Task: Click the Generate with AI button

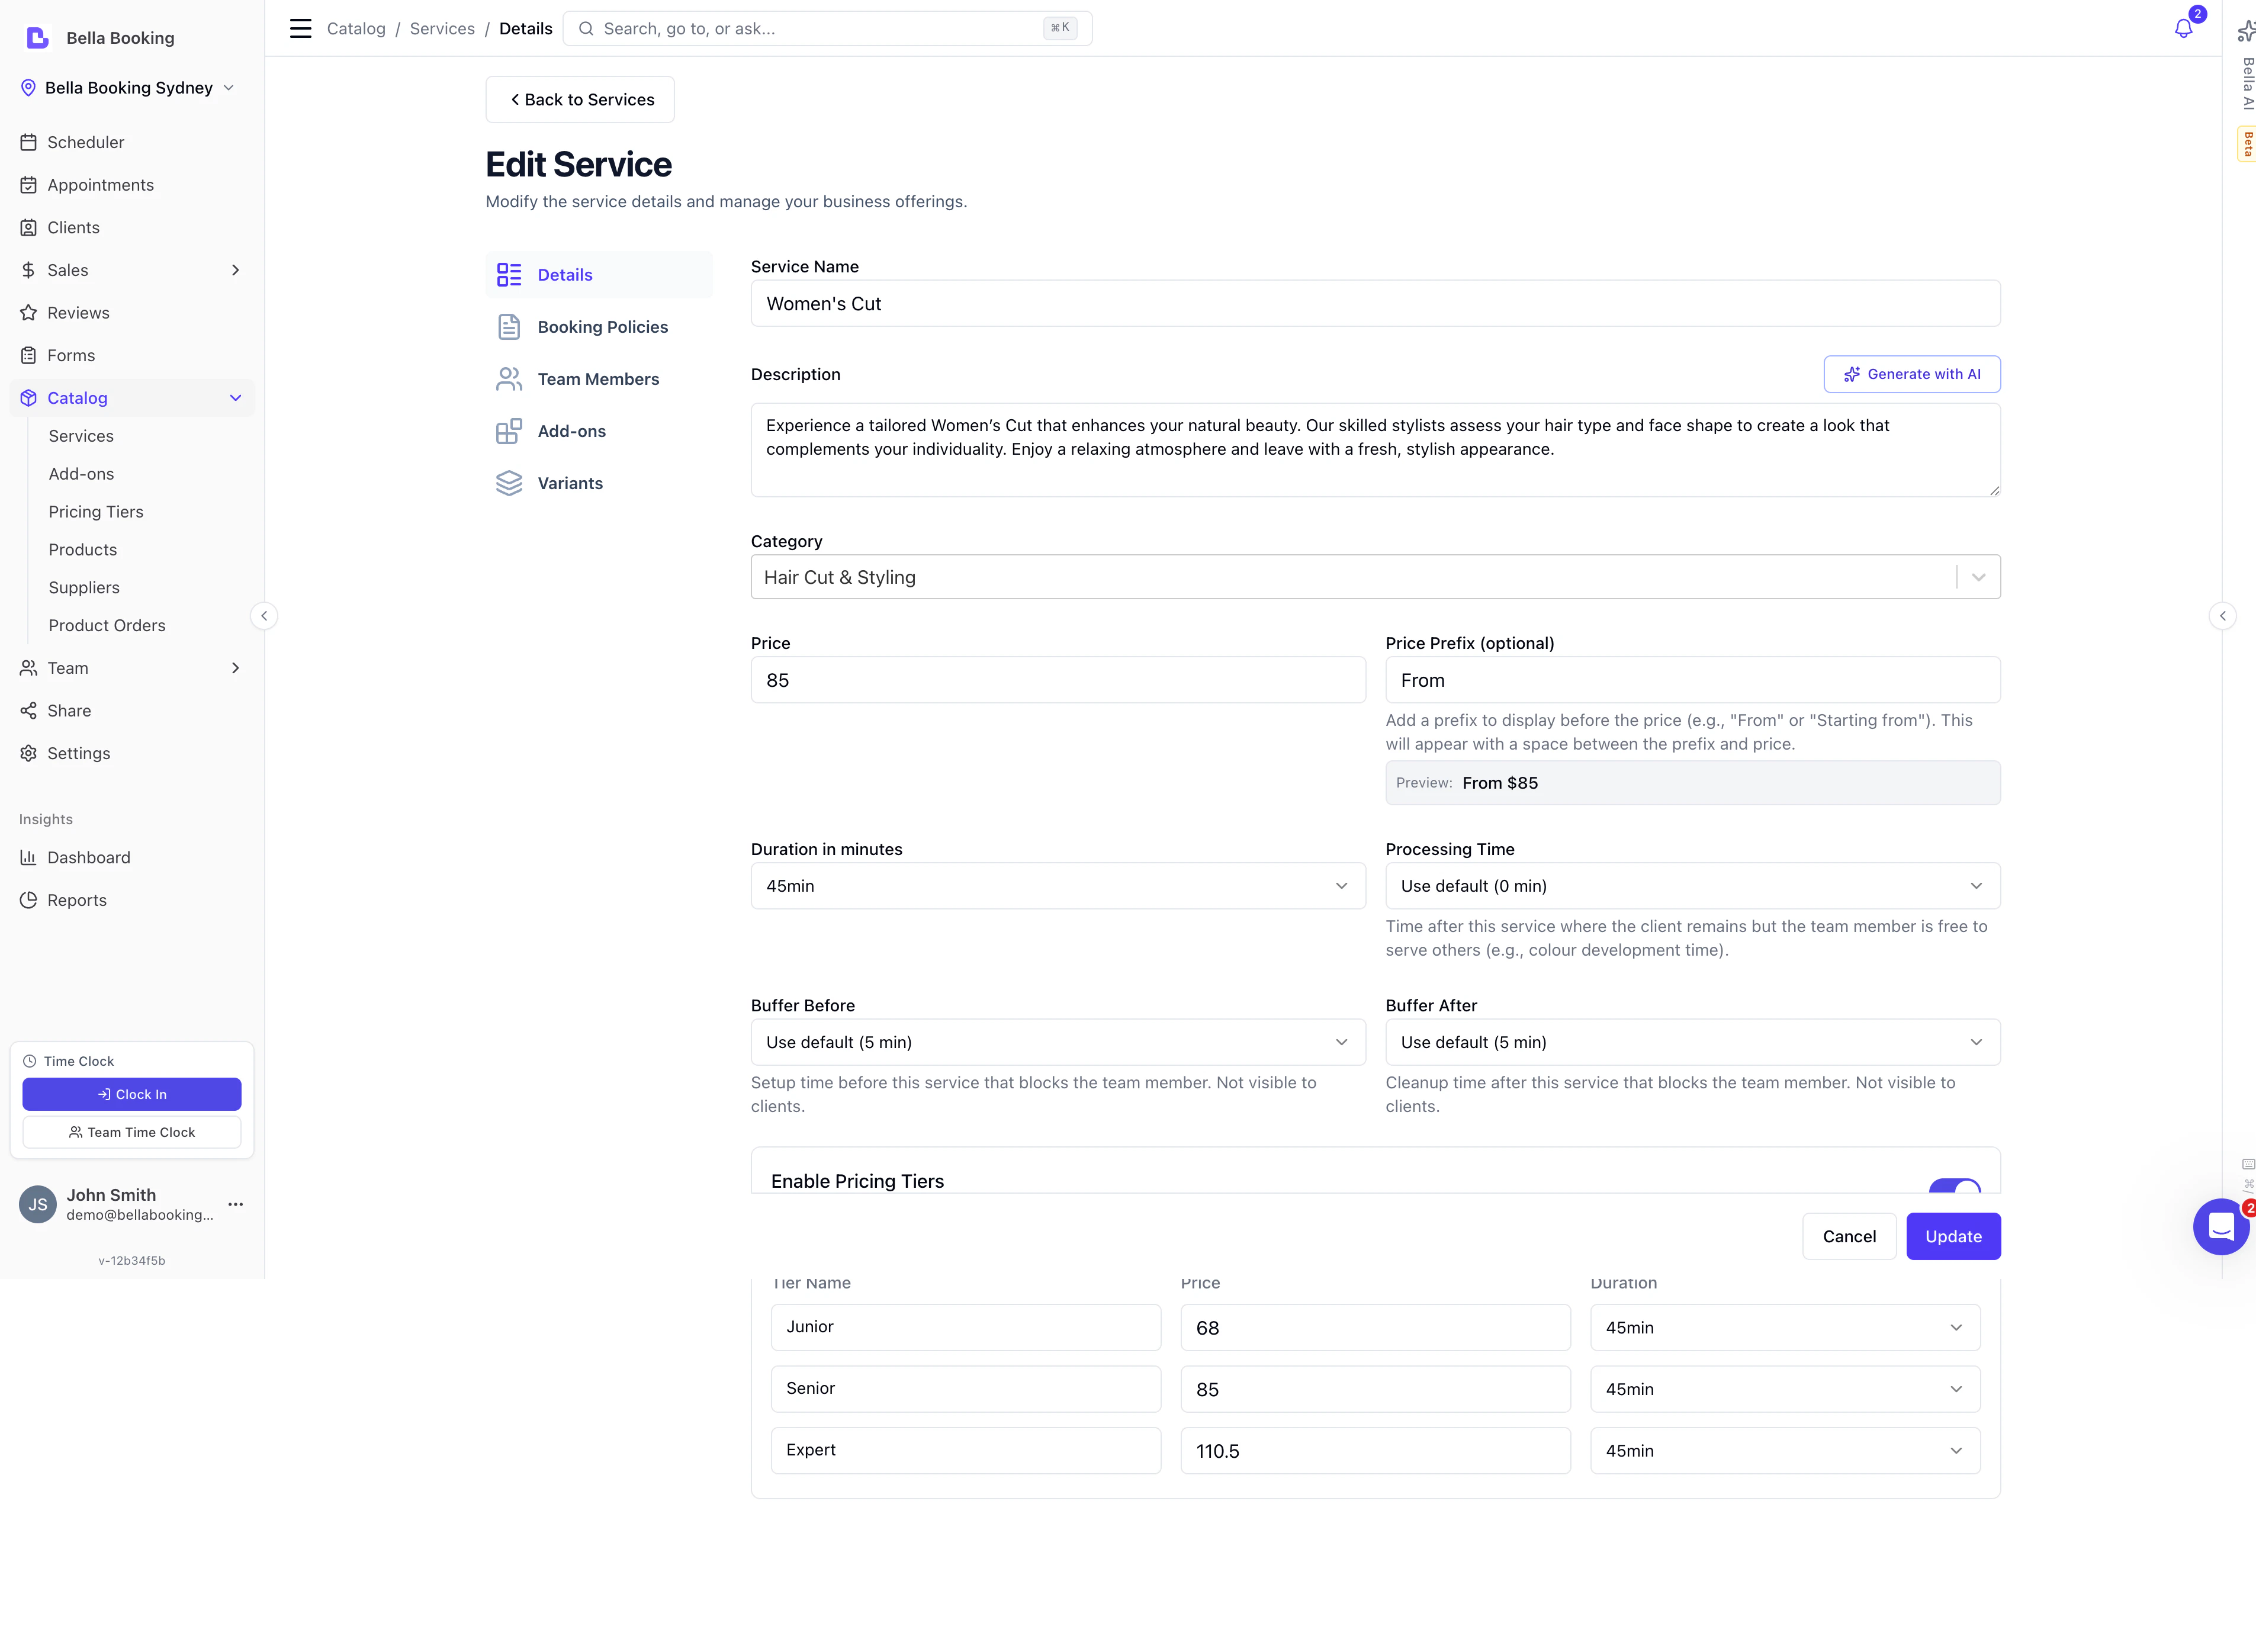Action: [x=1911, y=374]
